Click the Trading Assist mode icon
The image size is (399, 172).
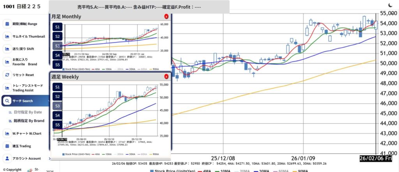point(7,88)
